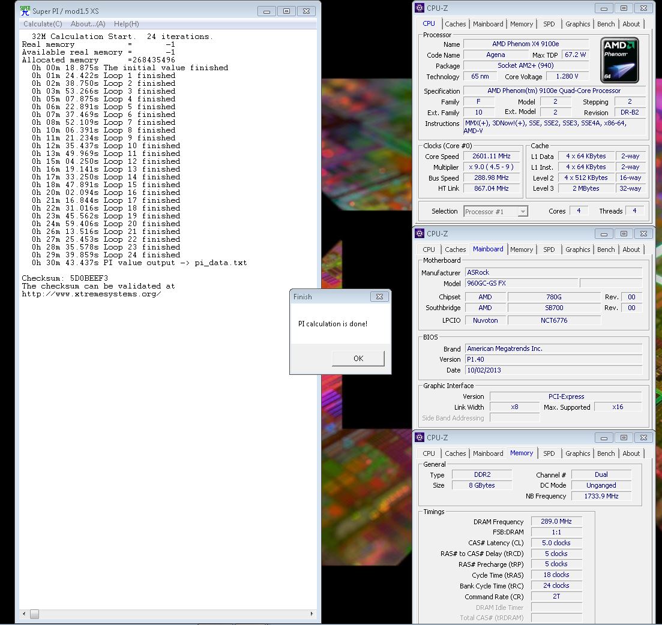Click the Multiplier value x 9.0 ( 4.5 - 9 )
The image size is (662, 625).
tap(492, 167)
